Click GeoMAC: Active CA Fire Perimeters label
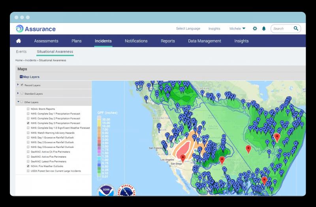 [x=51, y=152]
